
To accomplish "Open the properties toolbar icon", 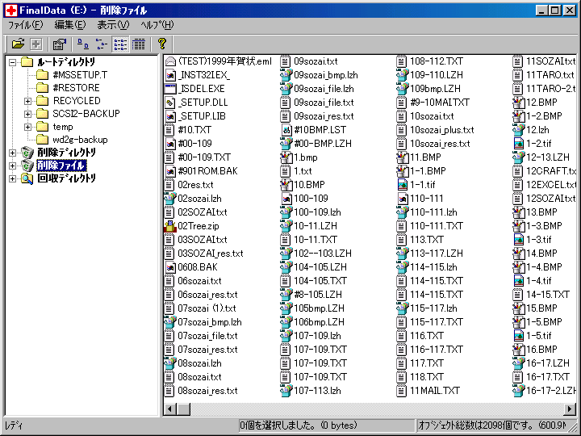I will coord(59,44).
